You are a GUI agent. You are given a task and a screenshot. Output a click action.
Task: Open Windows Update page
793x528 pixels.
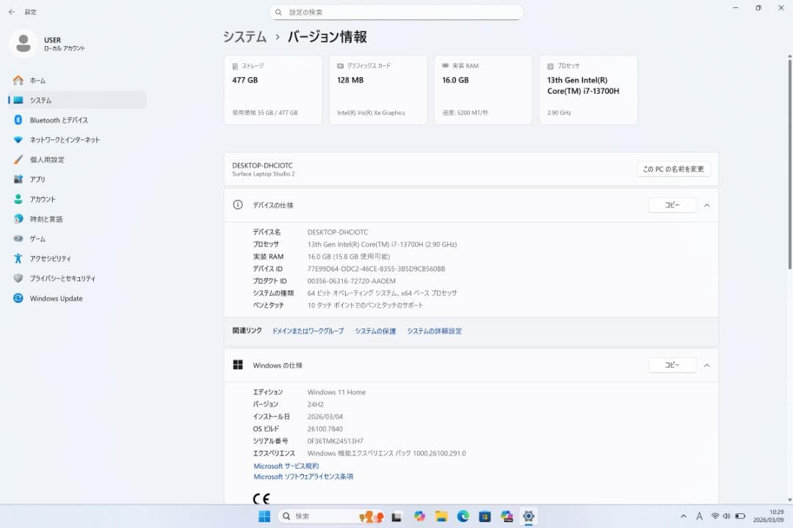[77, 298]
